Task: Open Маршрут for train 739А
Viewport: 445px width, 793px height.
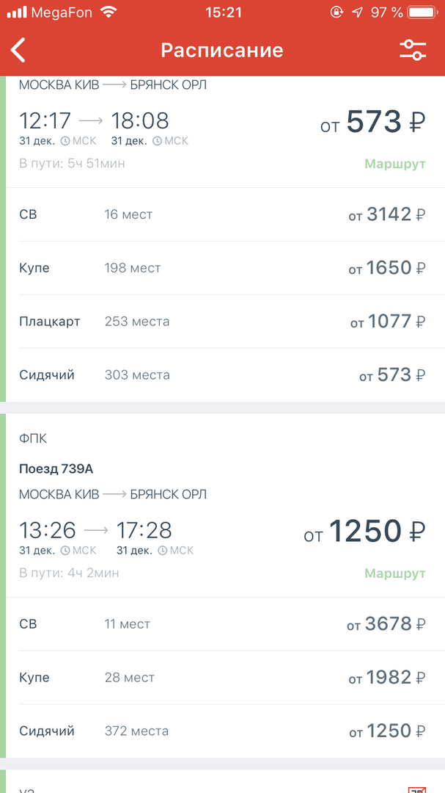Action: 394,573
